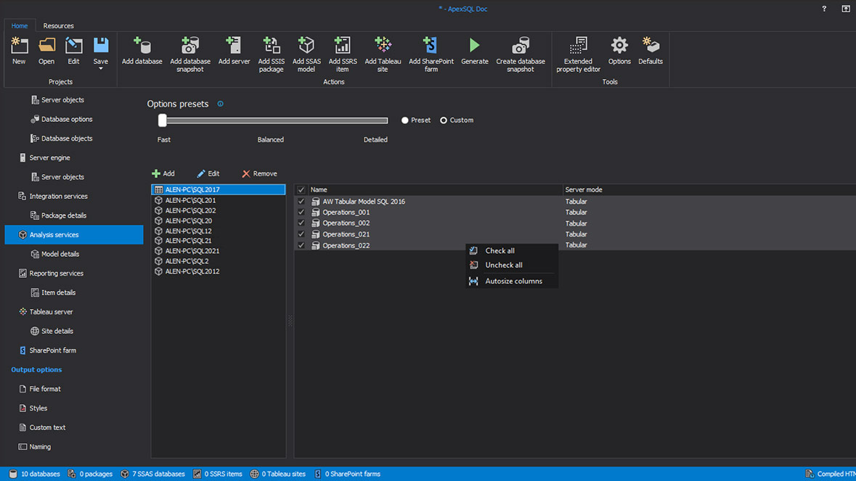856x481 pixels.
Task: Uncheck the Operations_022 checkbox
Action: tap(301, 245)
